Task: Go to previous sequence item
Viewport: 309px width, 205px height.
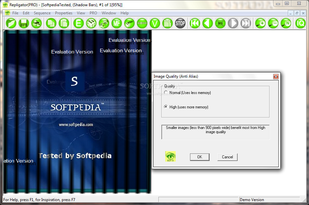Action: [208, 23]
